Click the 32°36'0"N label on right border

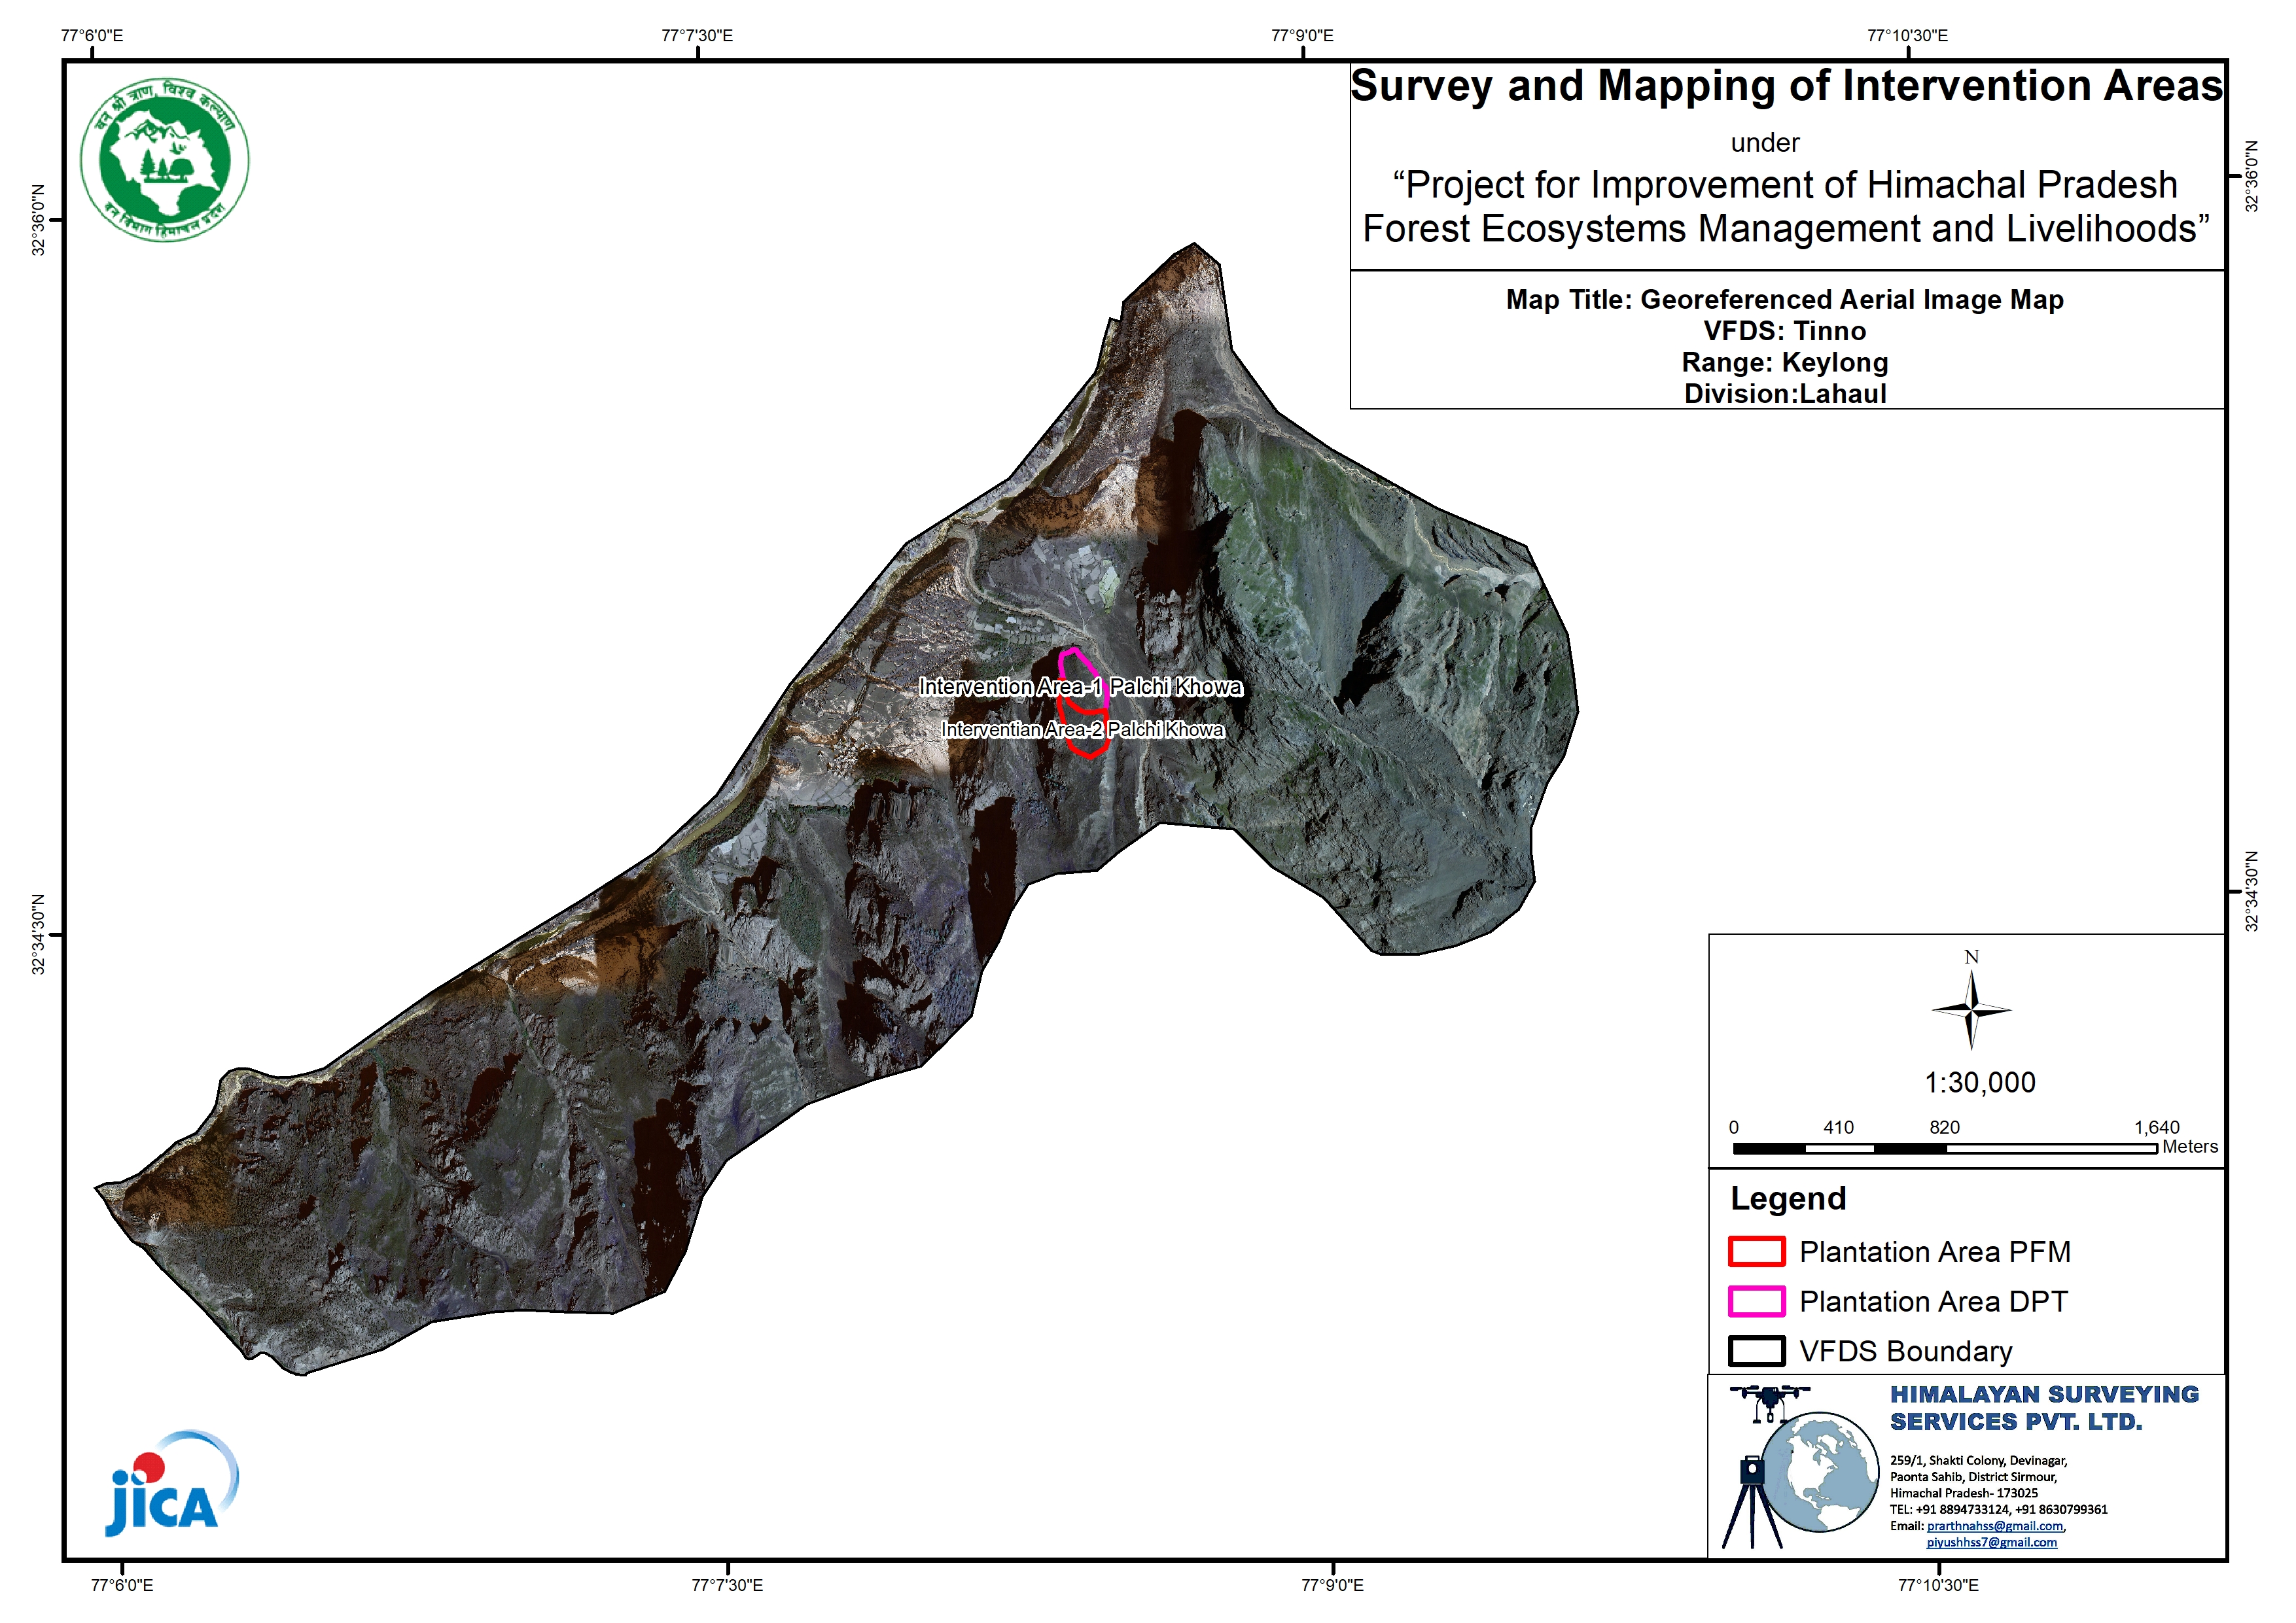2252,176
